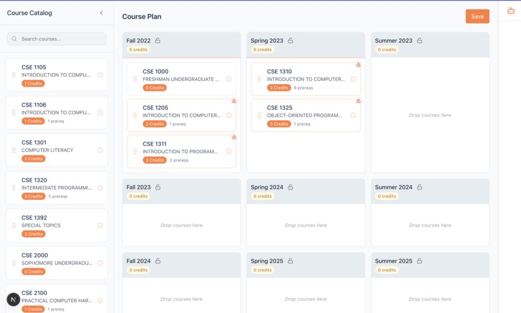This screenshot has height=313, width=521.
Task: Open info icon for catalog CSE 1301
Action: [100, 150]
